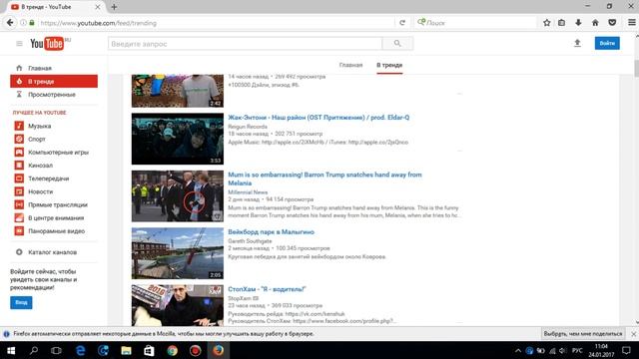Open the Windows Start menu

coord(11,350)
